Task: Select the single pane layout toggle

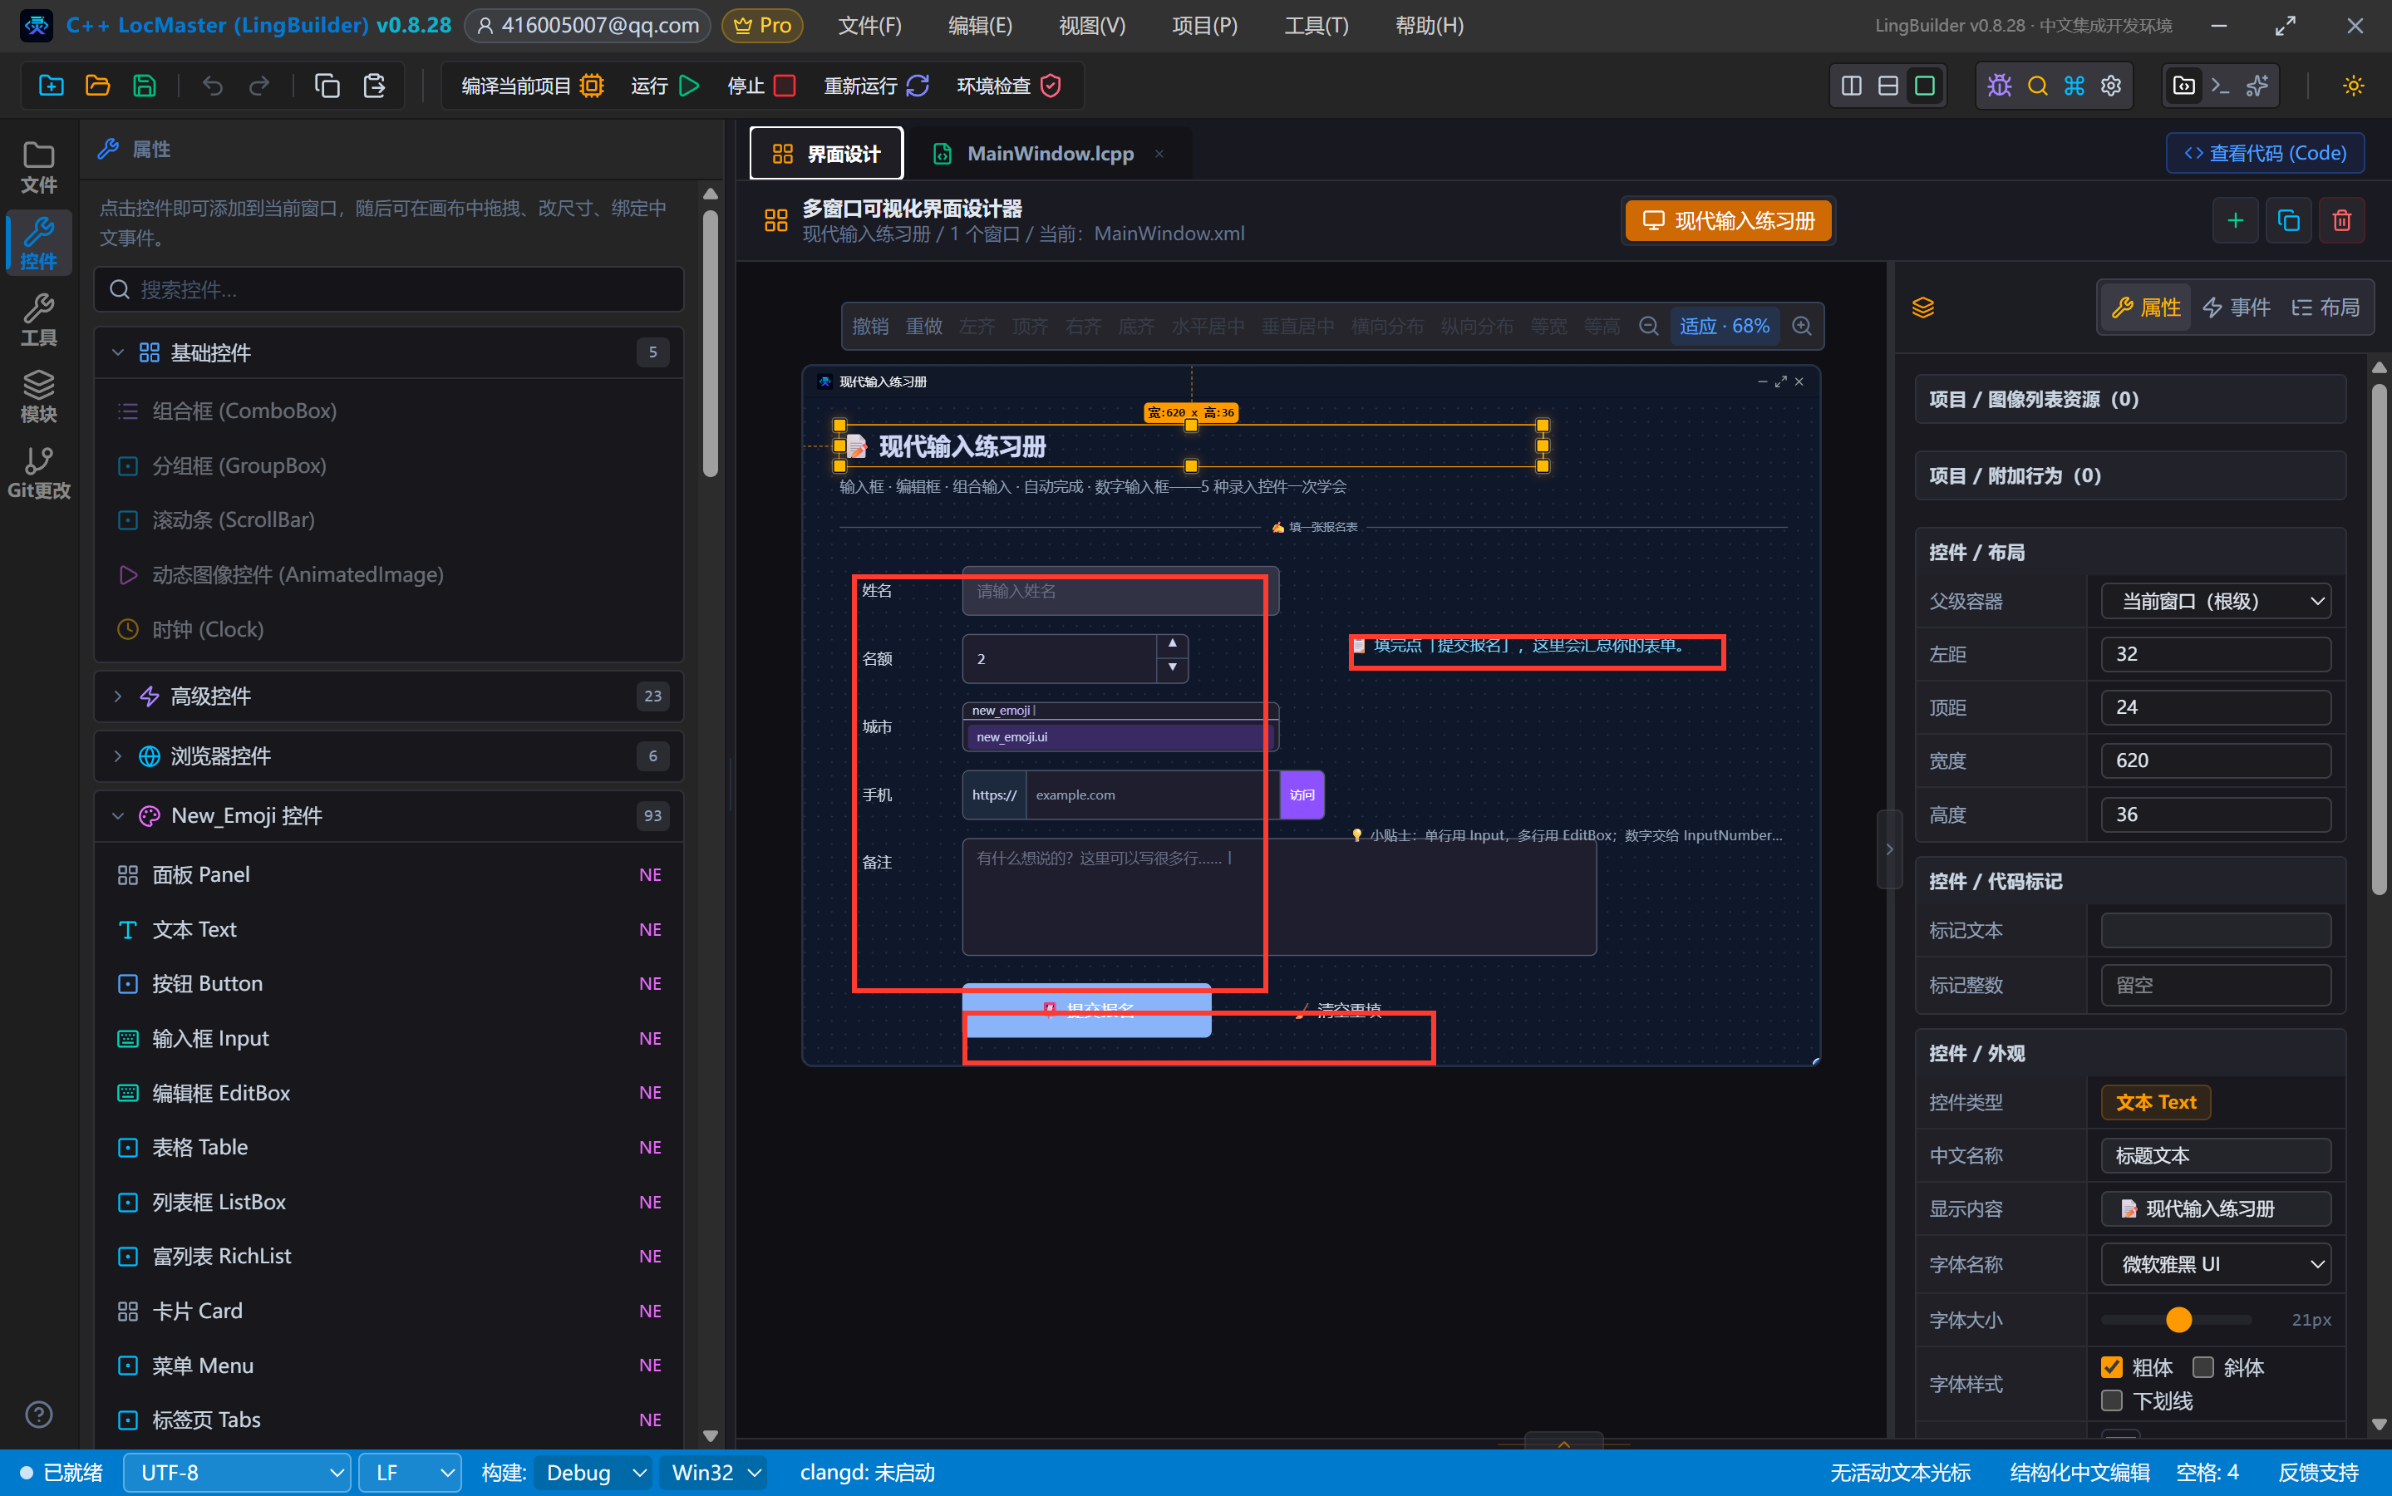Action: (x=1924, y=86)
